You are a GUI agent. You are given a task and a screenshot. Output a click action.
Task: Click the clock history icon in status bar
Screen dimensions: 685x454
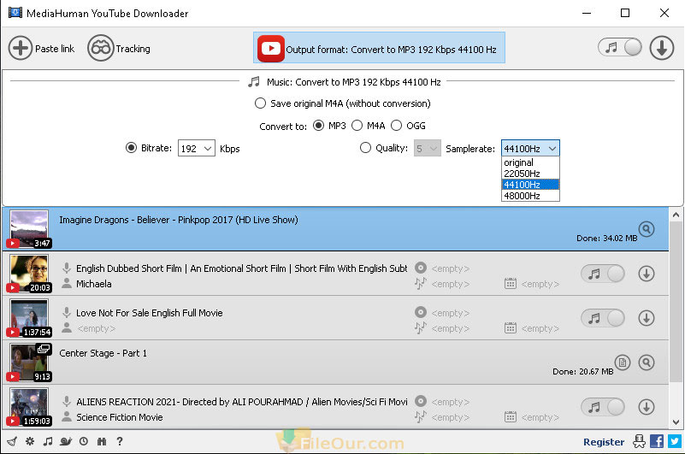pos(84,441)
